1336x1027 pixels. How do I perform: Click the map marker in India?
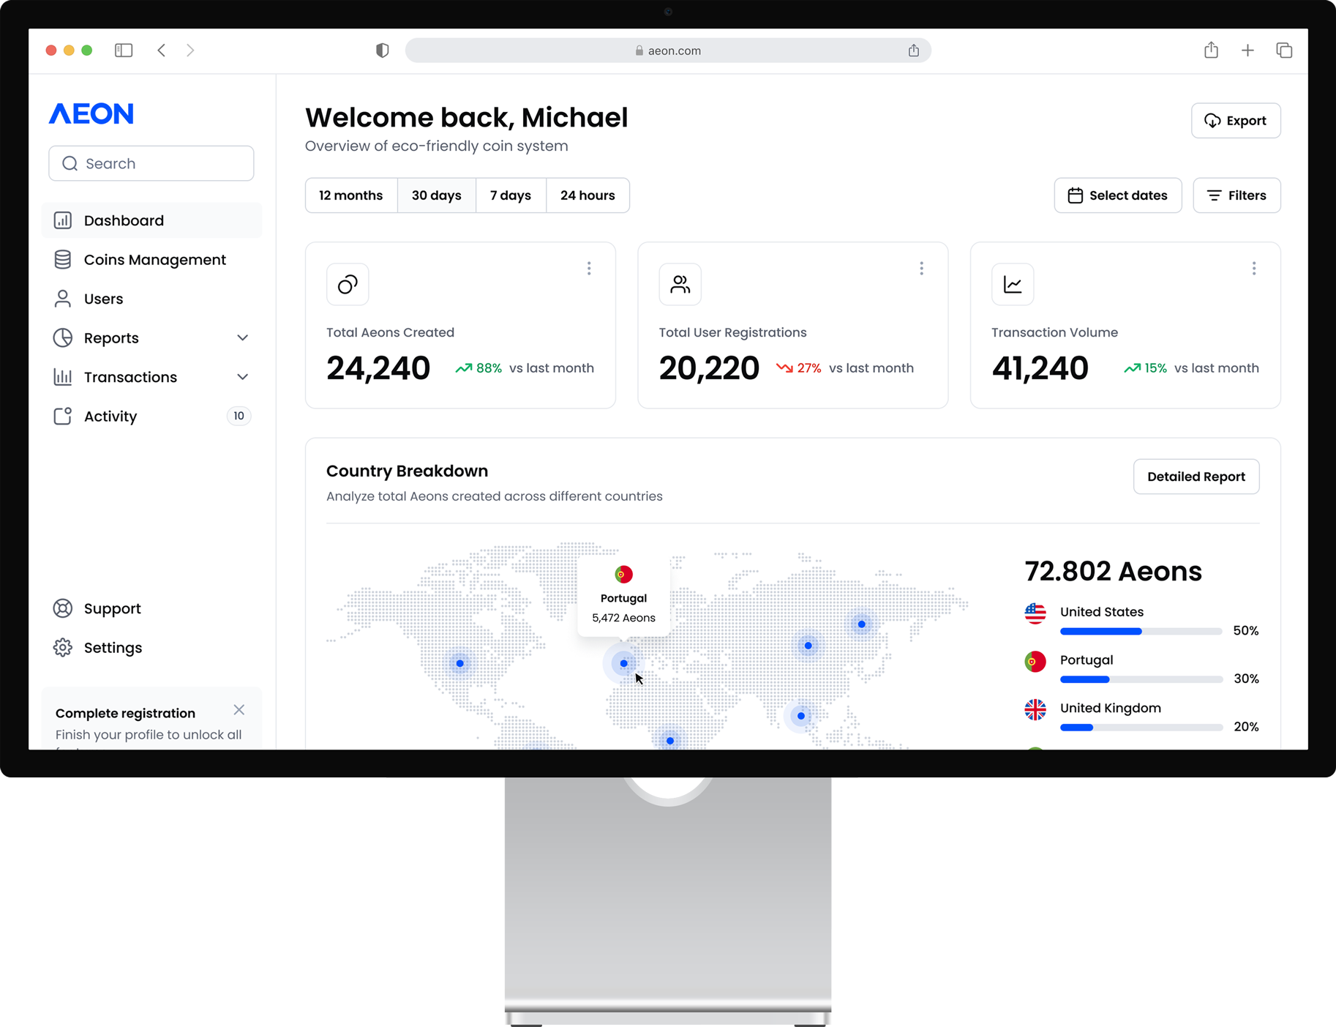click(x=801, y=716)
